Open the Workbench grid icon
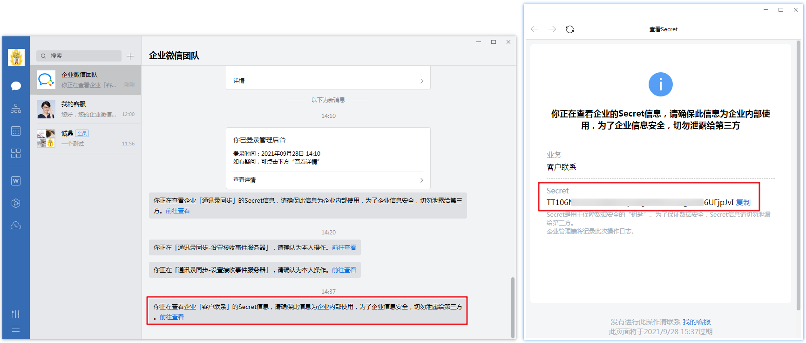Screen dimensions: 806x343 16,153
